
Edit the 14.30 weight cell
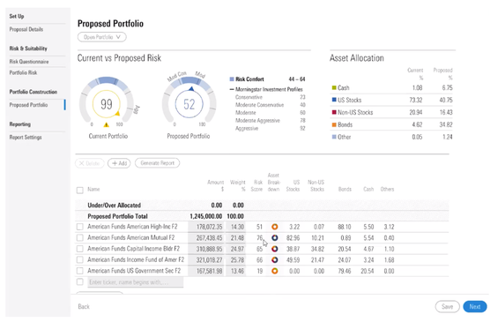(x=235, y=227)
